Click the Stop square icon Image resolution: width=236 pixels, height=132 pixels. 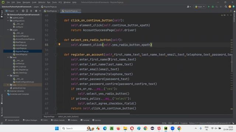221,7
